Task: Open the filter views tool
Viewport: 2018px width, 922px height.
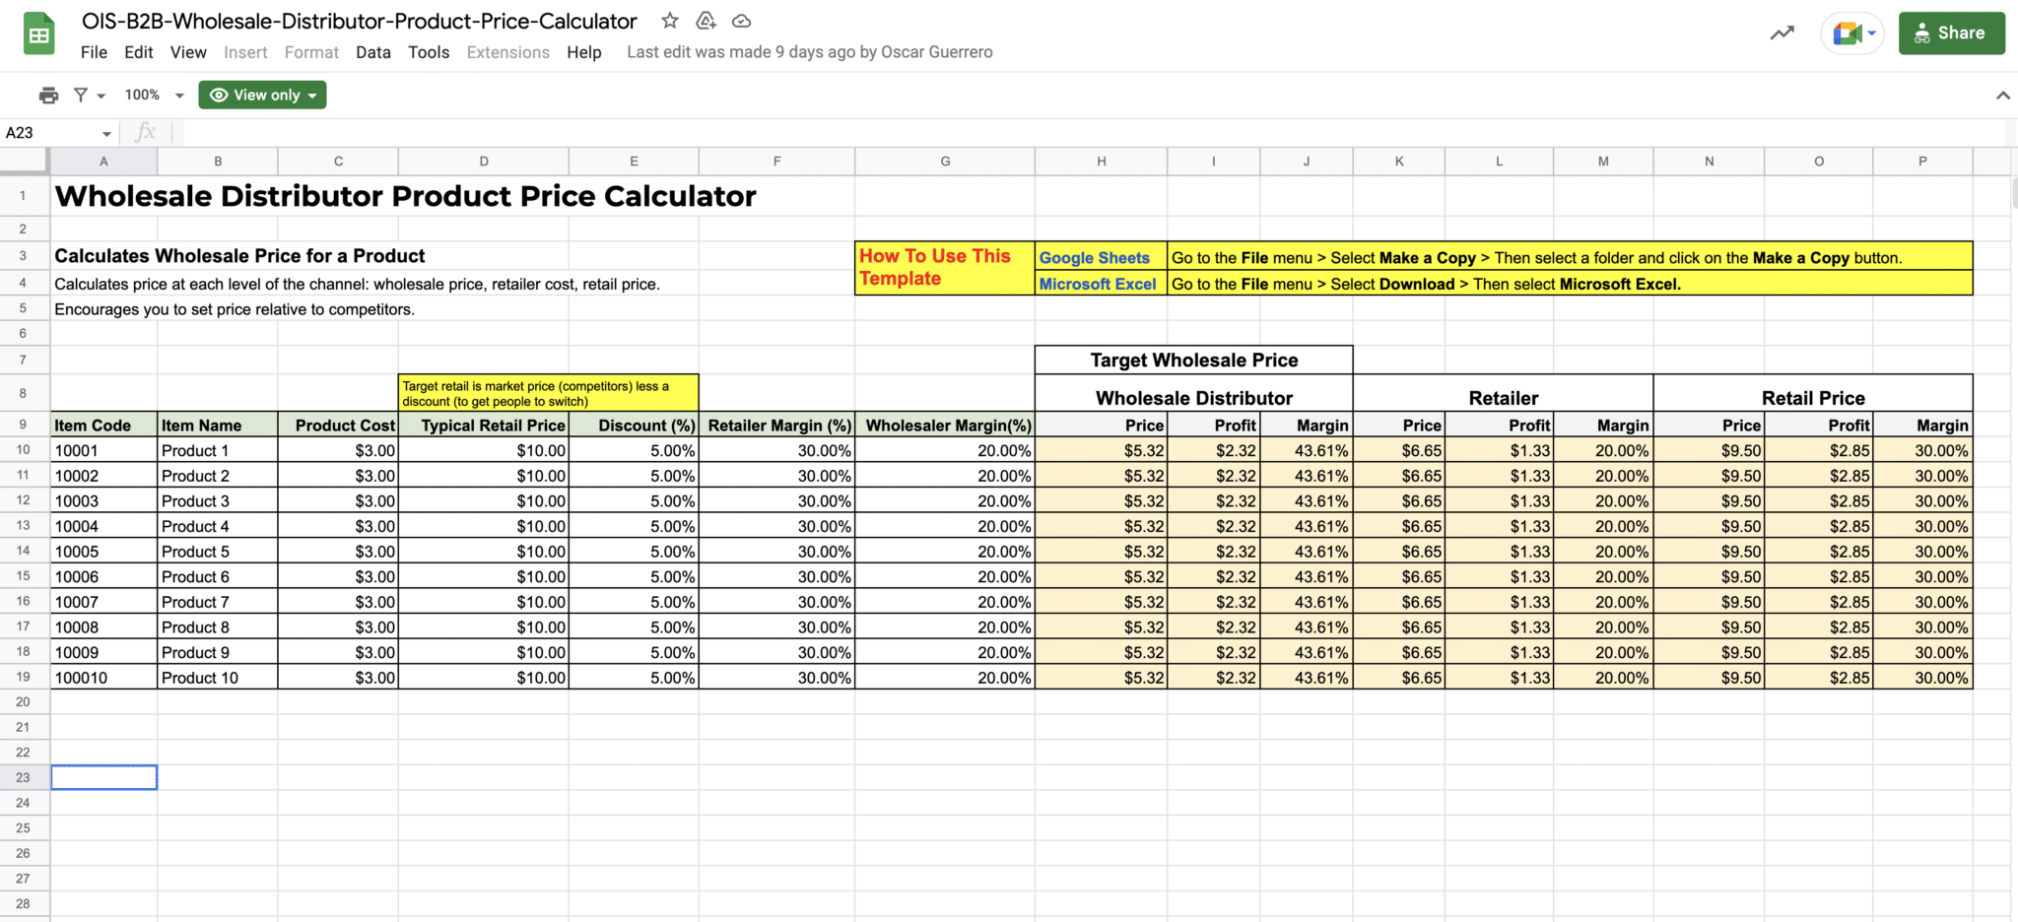Action: (x=82, y=94)
